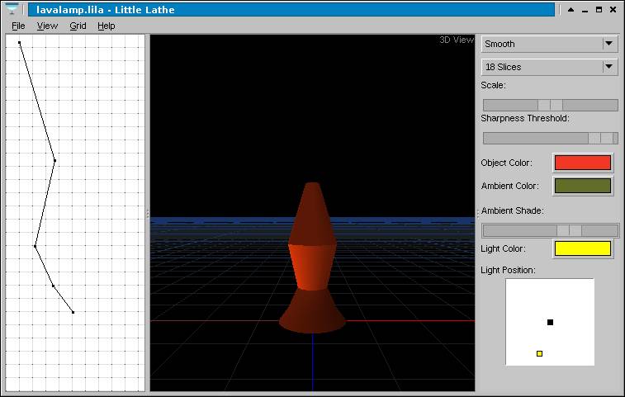Expand the Smooth shading dropdown

(x=609, y=44)
